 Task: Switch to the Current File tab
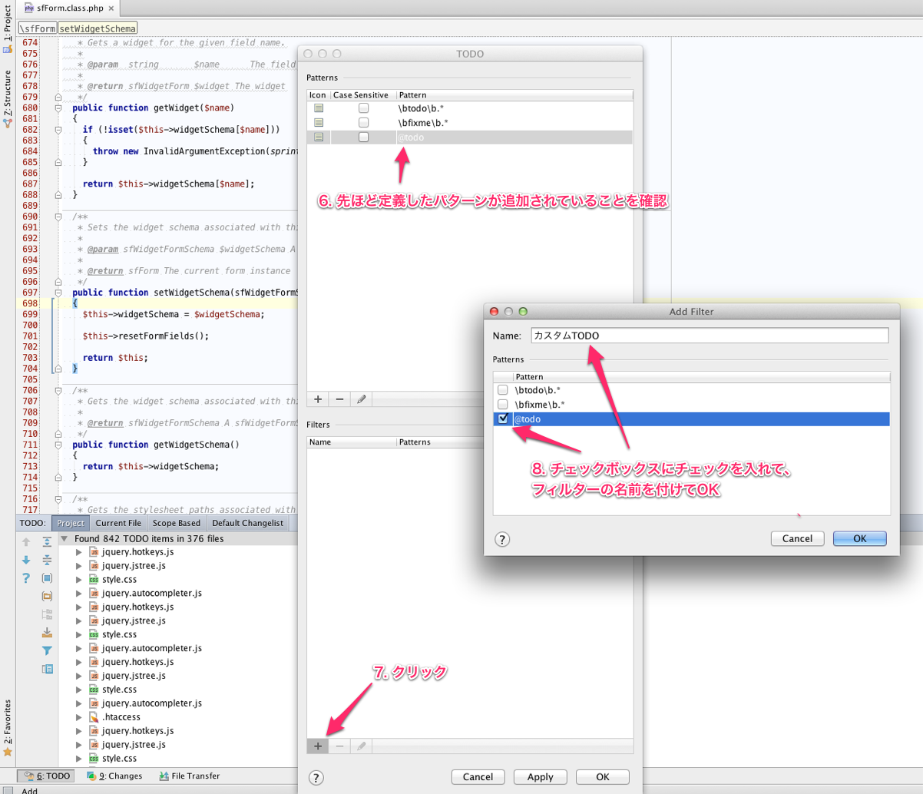point(117,523)
